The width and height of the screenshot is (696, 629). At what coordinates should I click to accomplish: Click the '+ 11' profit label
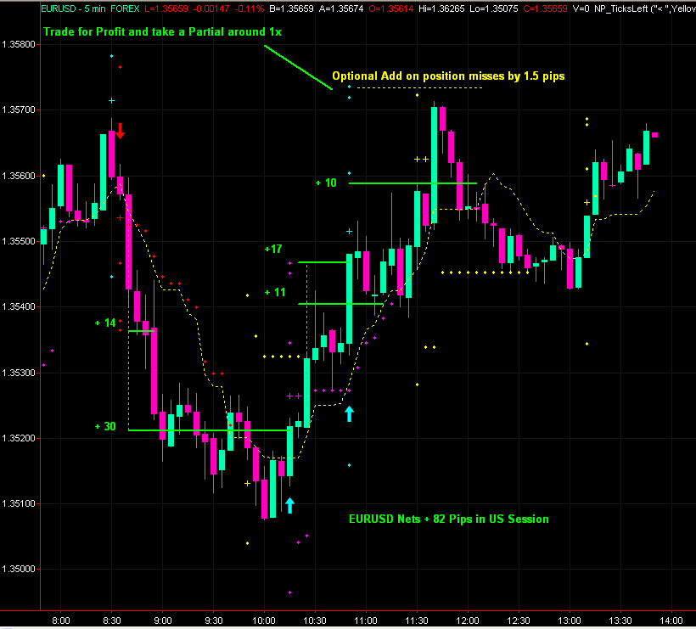pyautogui.click(x=275, y=292)
